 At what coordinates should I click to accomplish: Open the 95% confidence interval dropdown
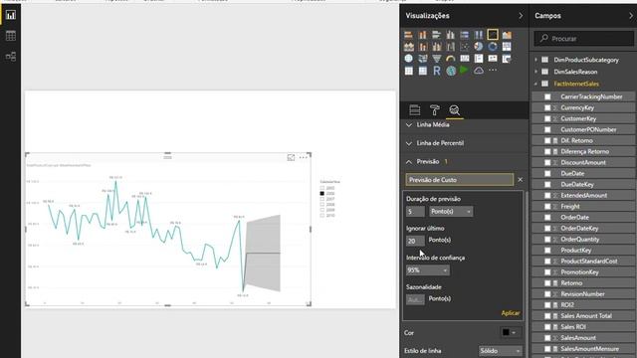click(428, 270)
